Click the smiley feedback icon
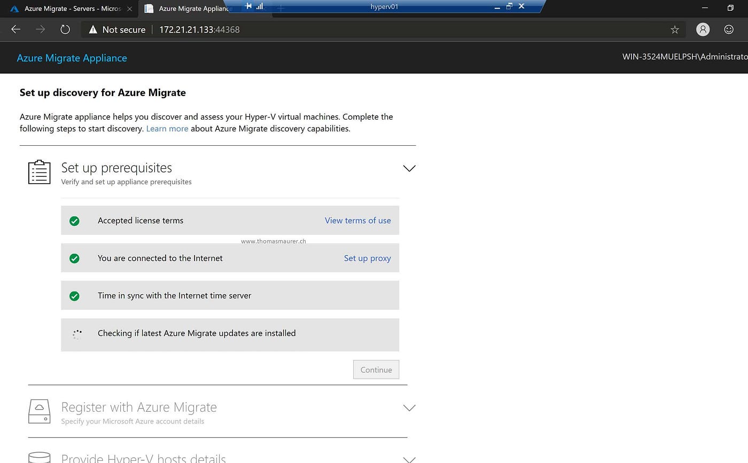The width and height of the screenshot is (748, 463). tap(729, 29)
